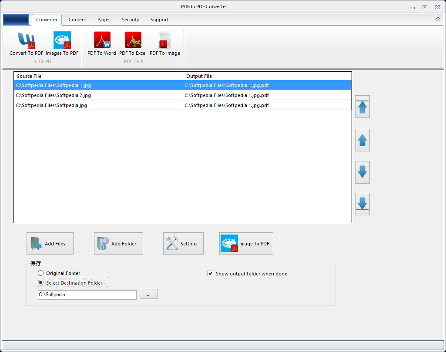
Task: Click the Add Folder button
Action: pyautogui.click(x=119, y=243)
